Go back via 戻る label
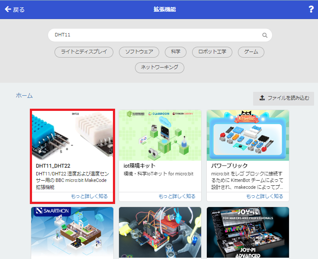318x259 pixels. [19, 10]
